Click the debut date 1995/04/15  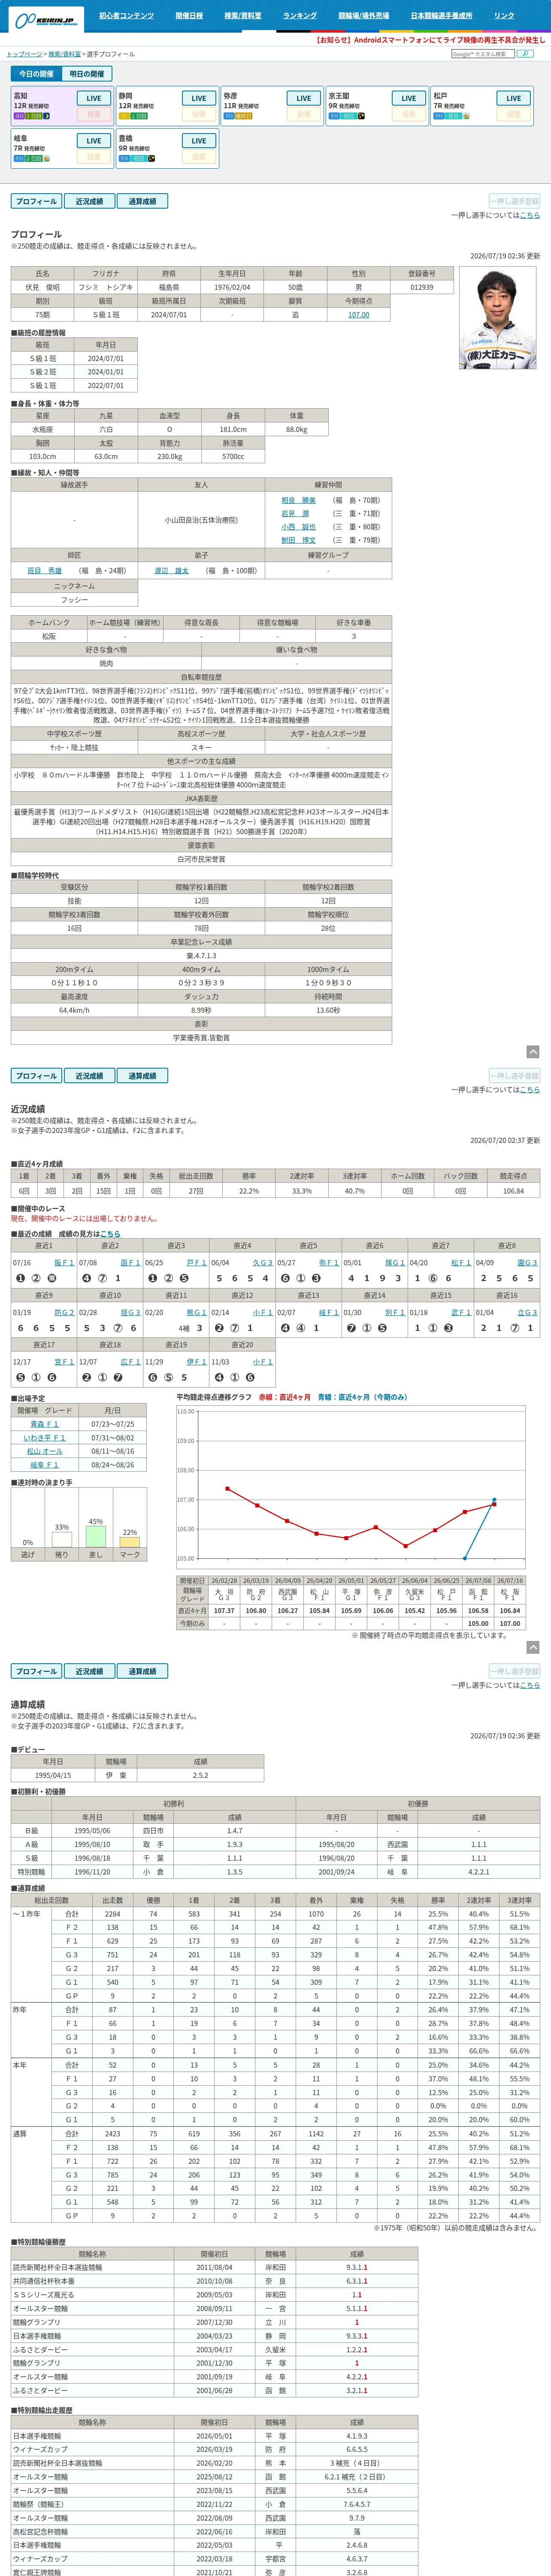53,1775
